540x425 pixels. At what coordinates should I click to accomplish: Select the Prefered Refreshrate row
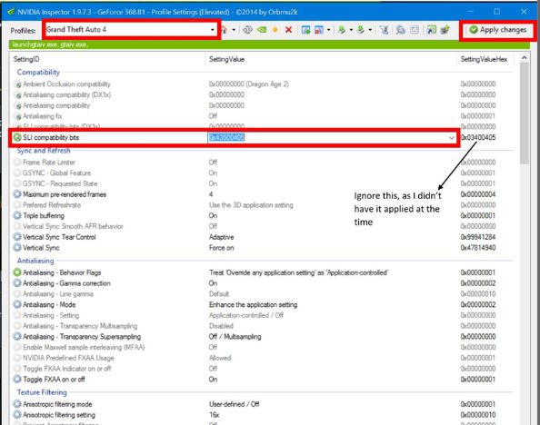(x=262, y=204)
